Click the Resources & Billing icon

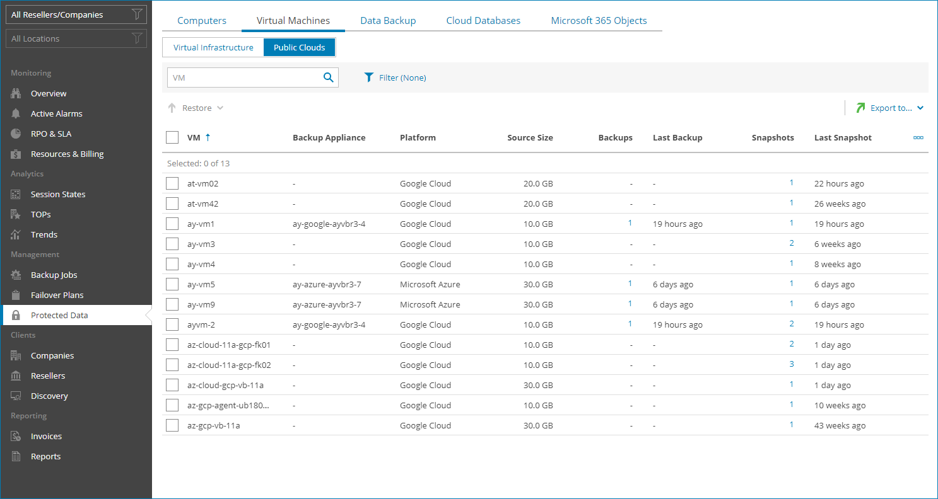click(x=16, y=154)
